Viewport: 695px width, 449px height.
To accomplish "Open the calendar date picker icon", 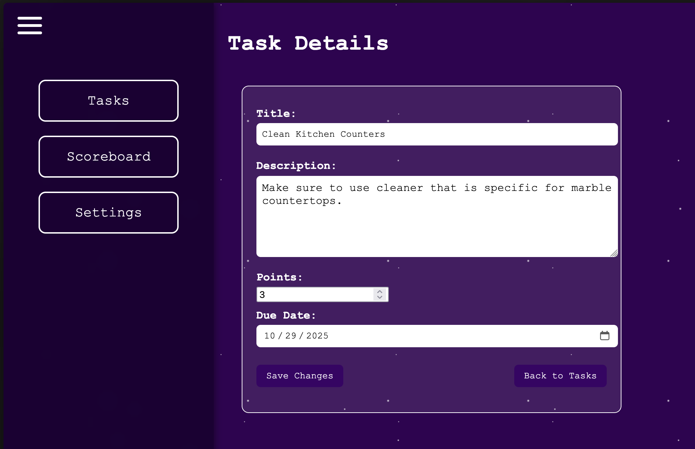I will pyautogui.click(x=605, y=336).
